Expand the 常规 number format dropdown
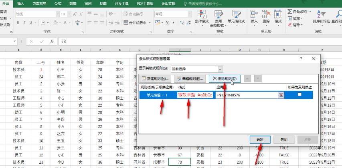This screenshot has width=342, height=168. [x=190, y=14]
